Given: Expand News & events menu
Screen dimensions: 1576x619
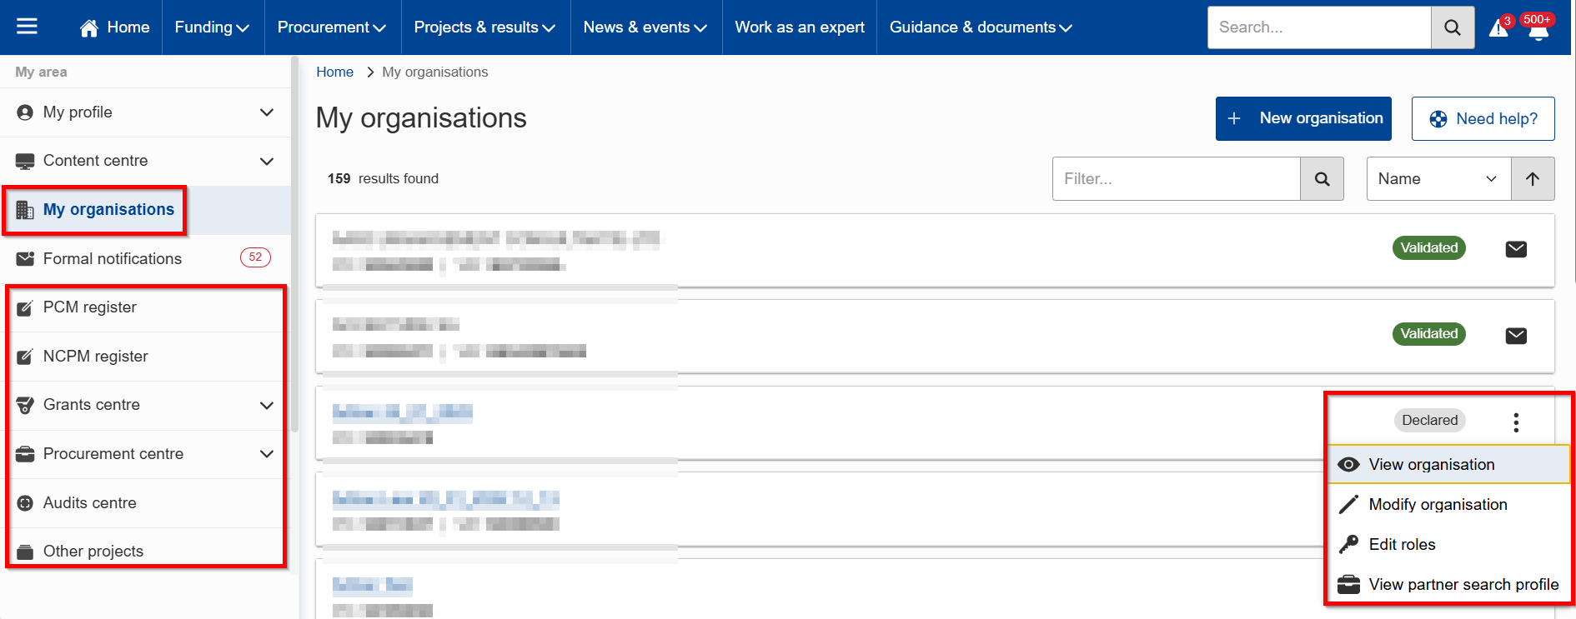Looking at the screenshot, I should point(645,27).
